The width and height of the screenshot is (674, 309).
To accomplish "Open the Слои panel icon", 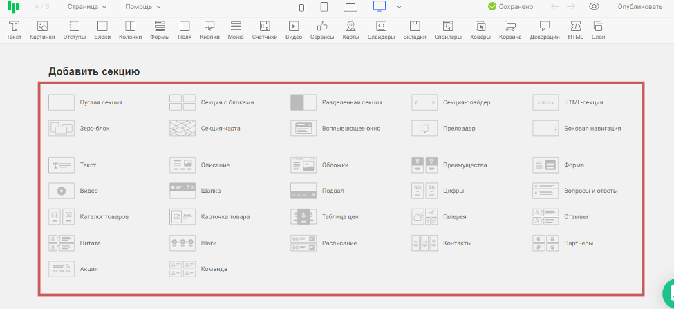I will tap(598, 30).
